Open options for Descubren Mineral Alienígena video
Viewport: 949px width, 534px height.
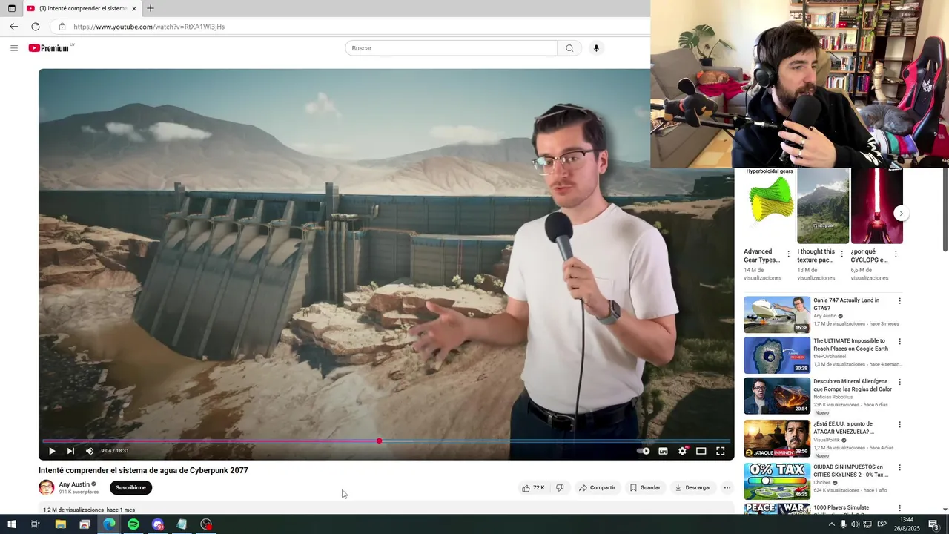(900, 383)
